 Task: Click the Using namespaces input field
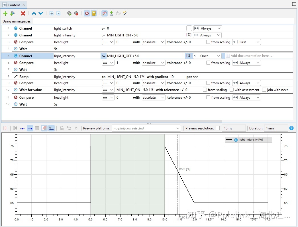click(x=164, y=21)
